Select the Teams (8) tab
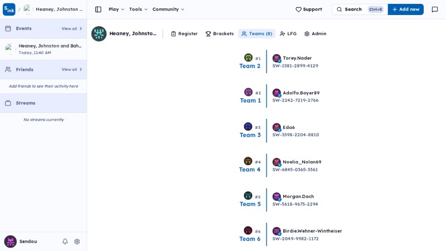Image resolution: width=446 pixels, height=251 pixels. (x=257, y=33)
